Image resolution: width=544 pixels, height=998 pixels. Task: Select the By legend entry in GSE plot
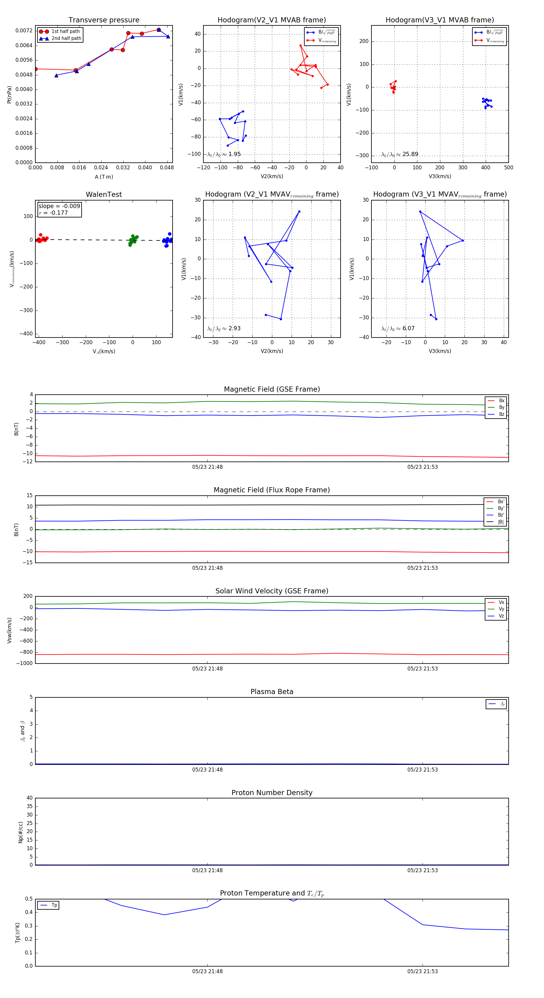496,407
